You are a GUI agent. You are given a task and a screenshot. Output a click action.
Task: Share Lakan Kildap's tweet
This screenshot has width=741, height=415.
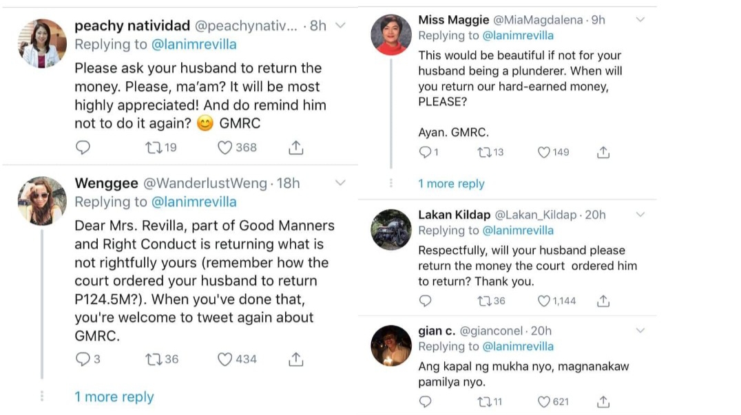[603, 301]
